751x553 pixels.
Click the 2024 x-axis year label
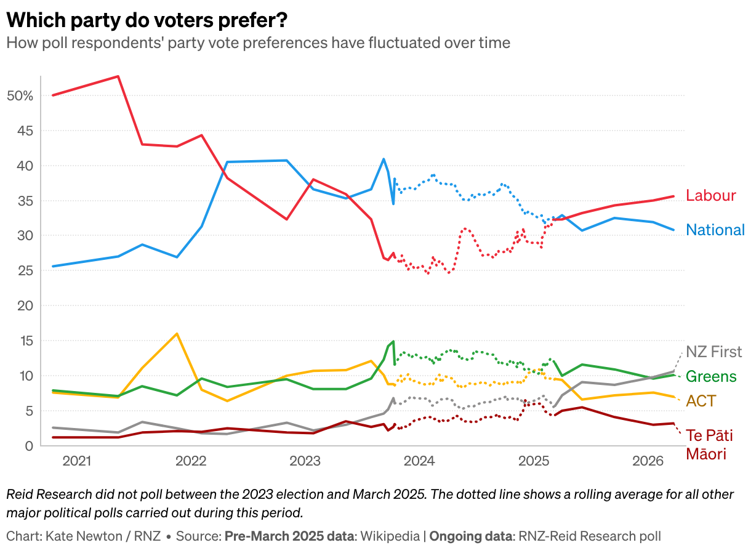click(420, 461)
